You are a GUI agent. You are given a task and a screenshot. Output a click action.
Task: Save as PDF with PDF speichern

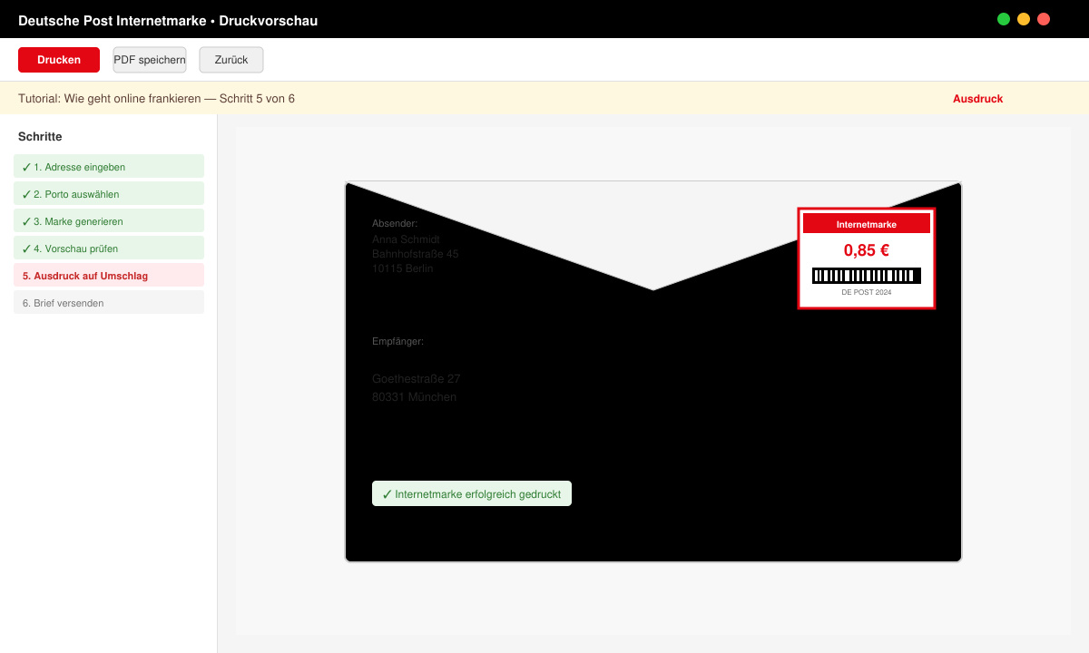coord(150,60)
